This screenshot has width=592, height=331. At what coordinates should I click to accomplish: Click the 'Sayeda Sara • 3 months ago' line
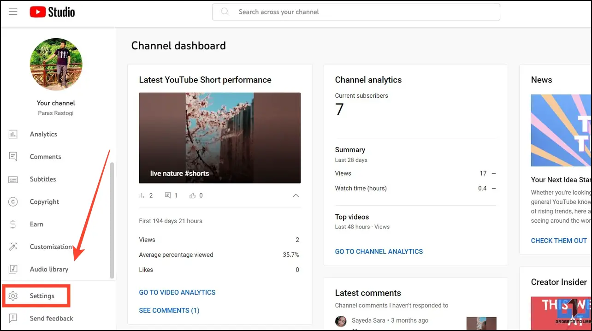(390, 320)
